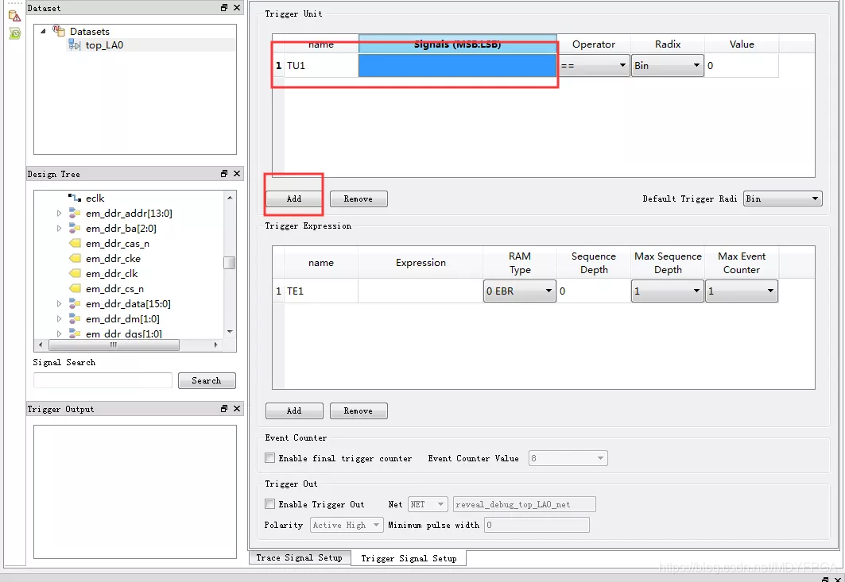The image size is (845, 582).
Task: Click the Signal Search input field
Action: click(x=103, y=380)
